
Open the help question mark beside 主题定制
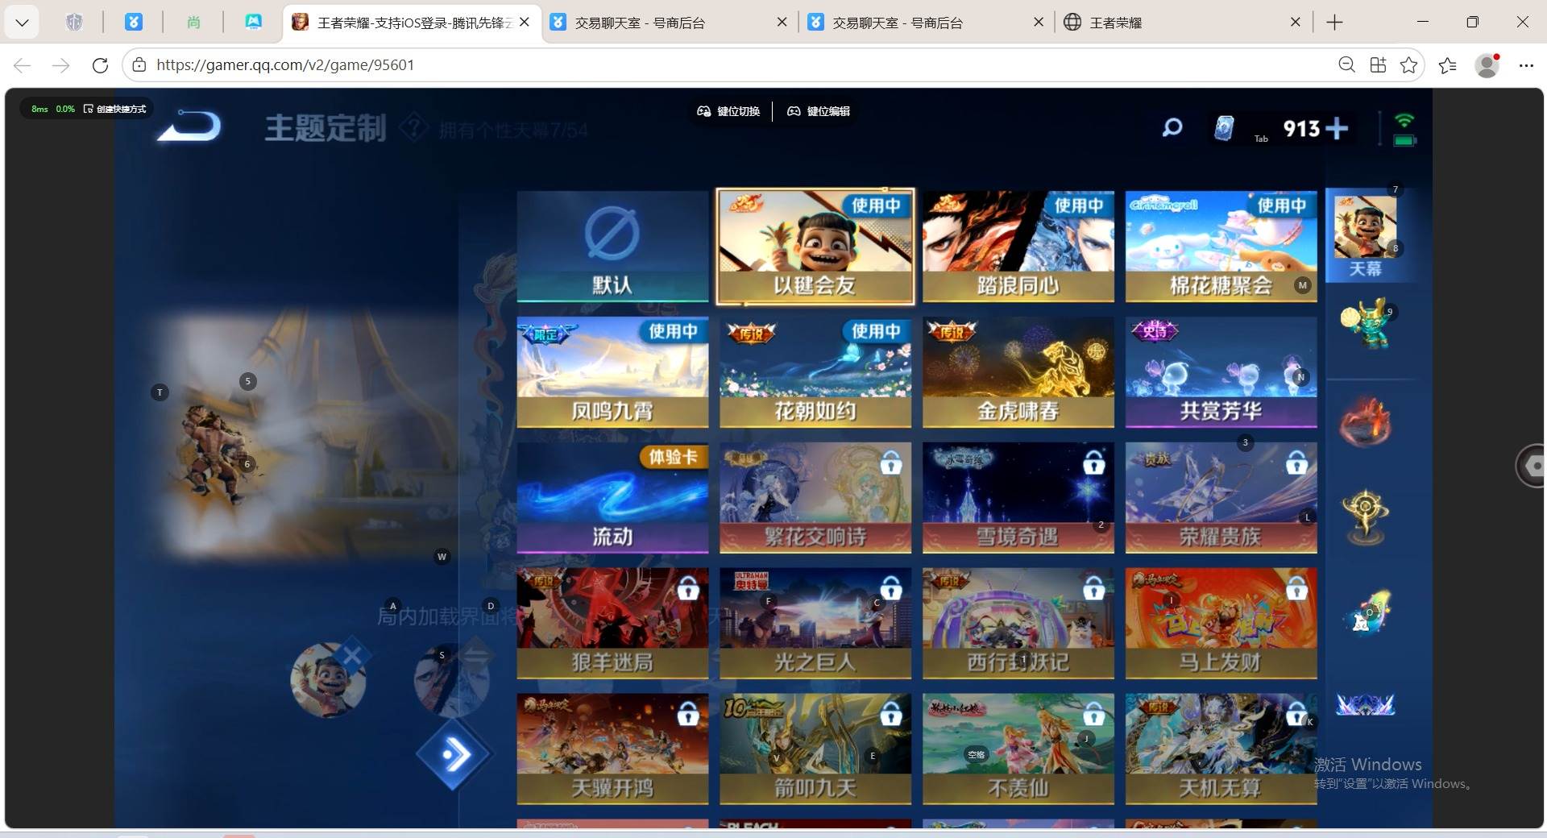[x=413, y=127]
